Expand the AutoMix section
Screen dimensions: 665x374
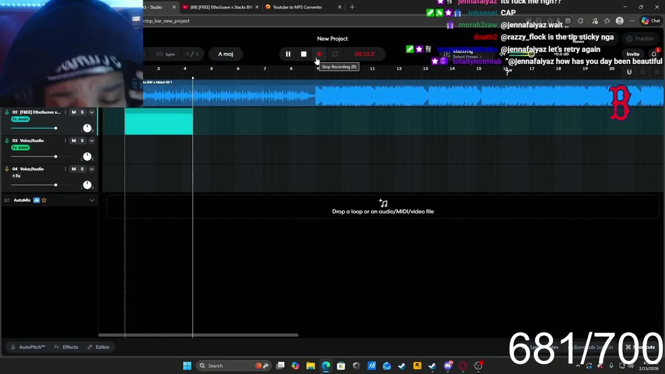(x=92, y=200)
